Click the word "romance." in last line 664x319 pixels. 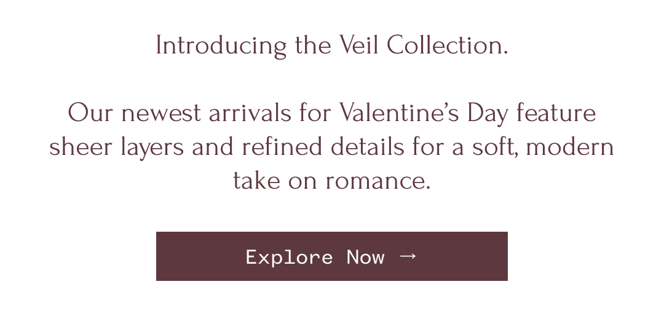point(377,181)
